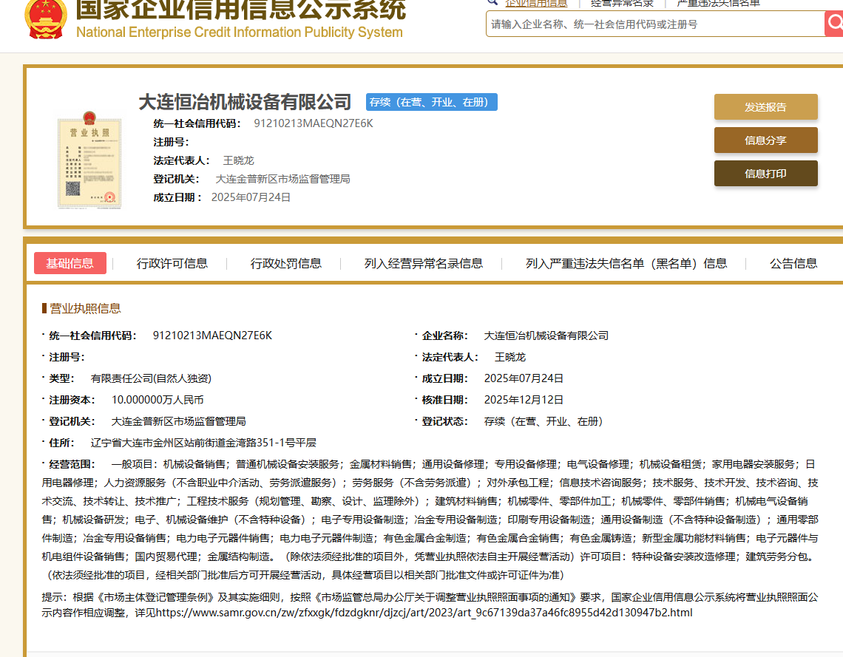The image size is (843, 657).
Task: Click the header establishment date 2025年07月24日
Action: (251, 197)
